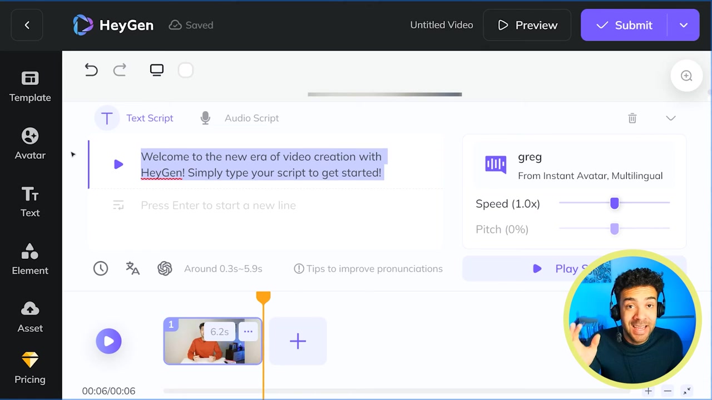Play the script line preview
Viewport: 712px width, 400px height.
click(x=118, y=164)
